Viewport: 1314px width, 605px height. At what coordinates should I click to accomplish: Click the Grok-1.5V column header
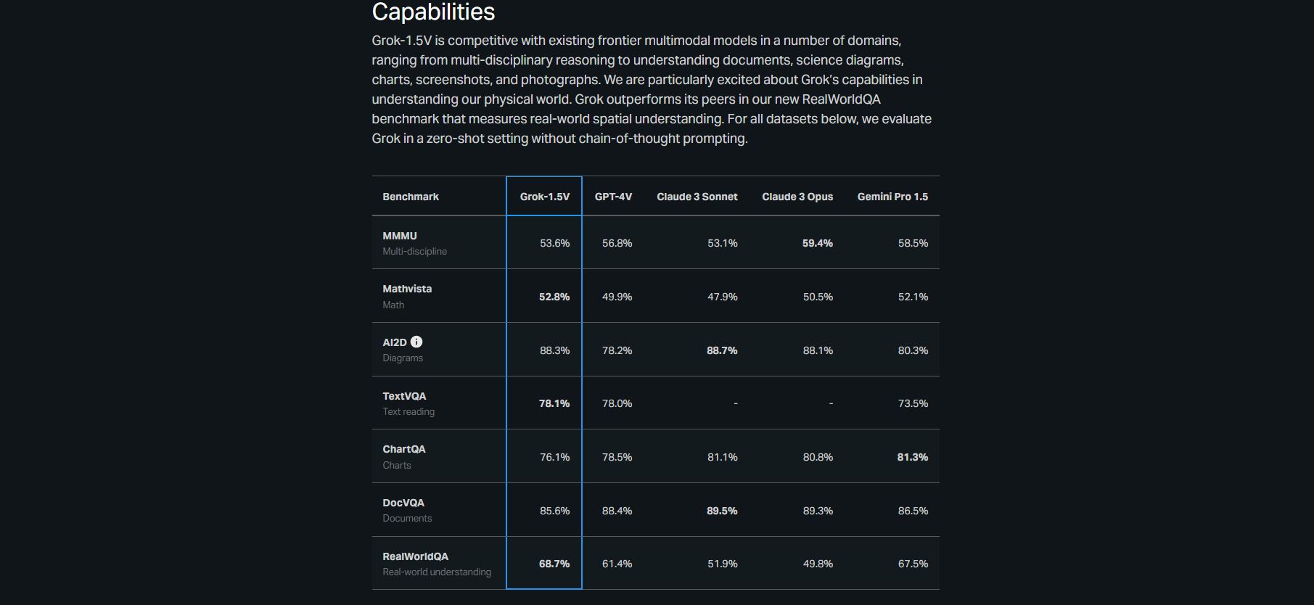tap(545, 197)
